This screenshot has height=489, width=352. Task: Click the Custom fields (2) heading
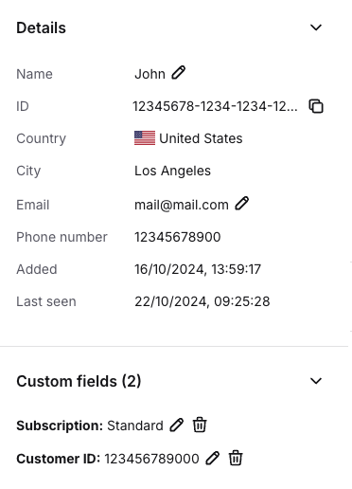coord(79,381)
